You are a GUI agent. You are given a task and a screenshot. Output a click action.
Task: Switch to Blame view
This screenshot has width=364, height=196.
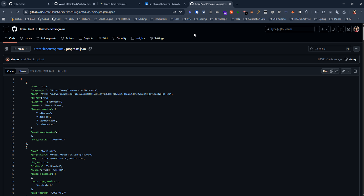click(x=22, y=71)
